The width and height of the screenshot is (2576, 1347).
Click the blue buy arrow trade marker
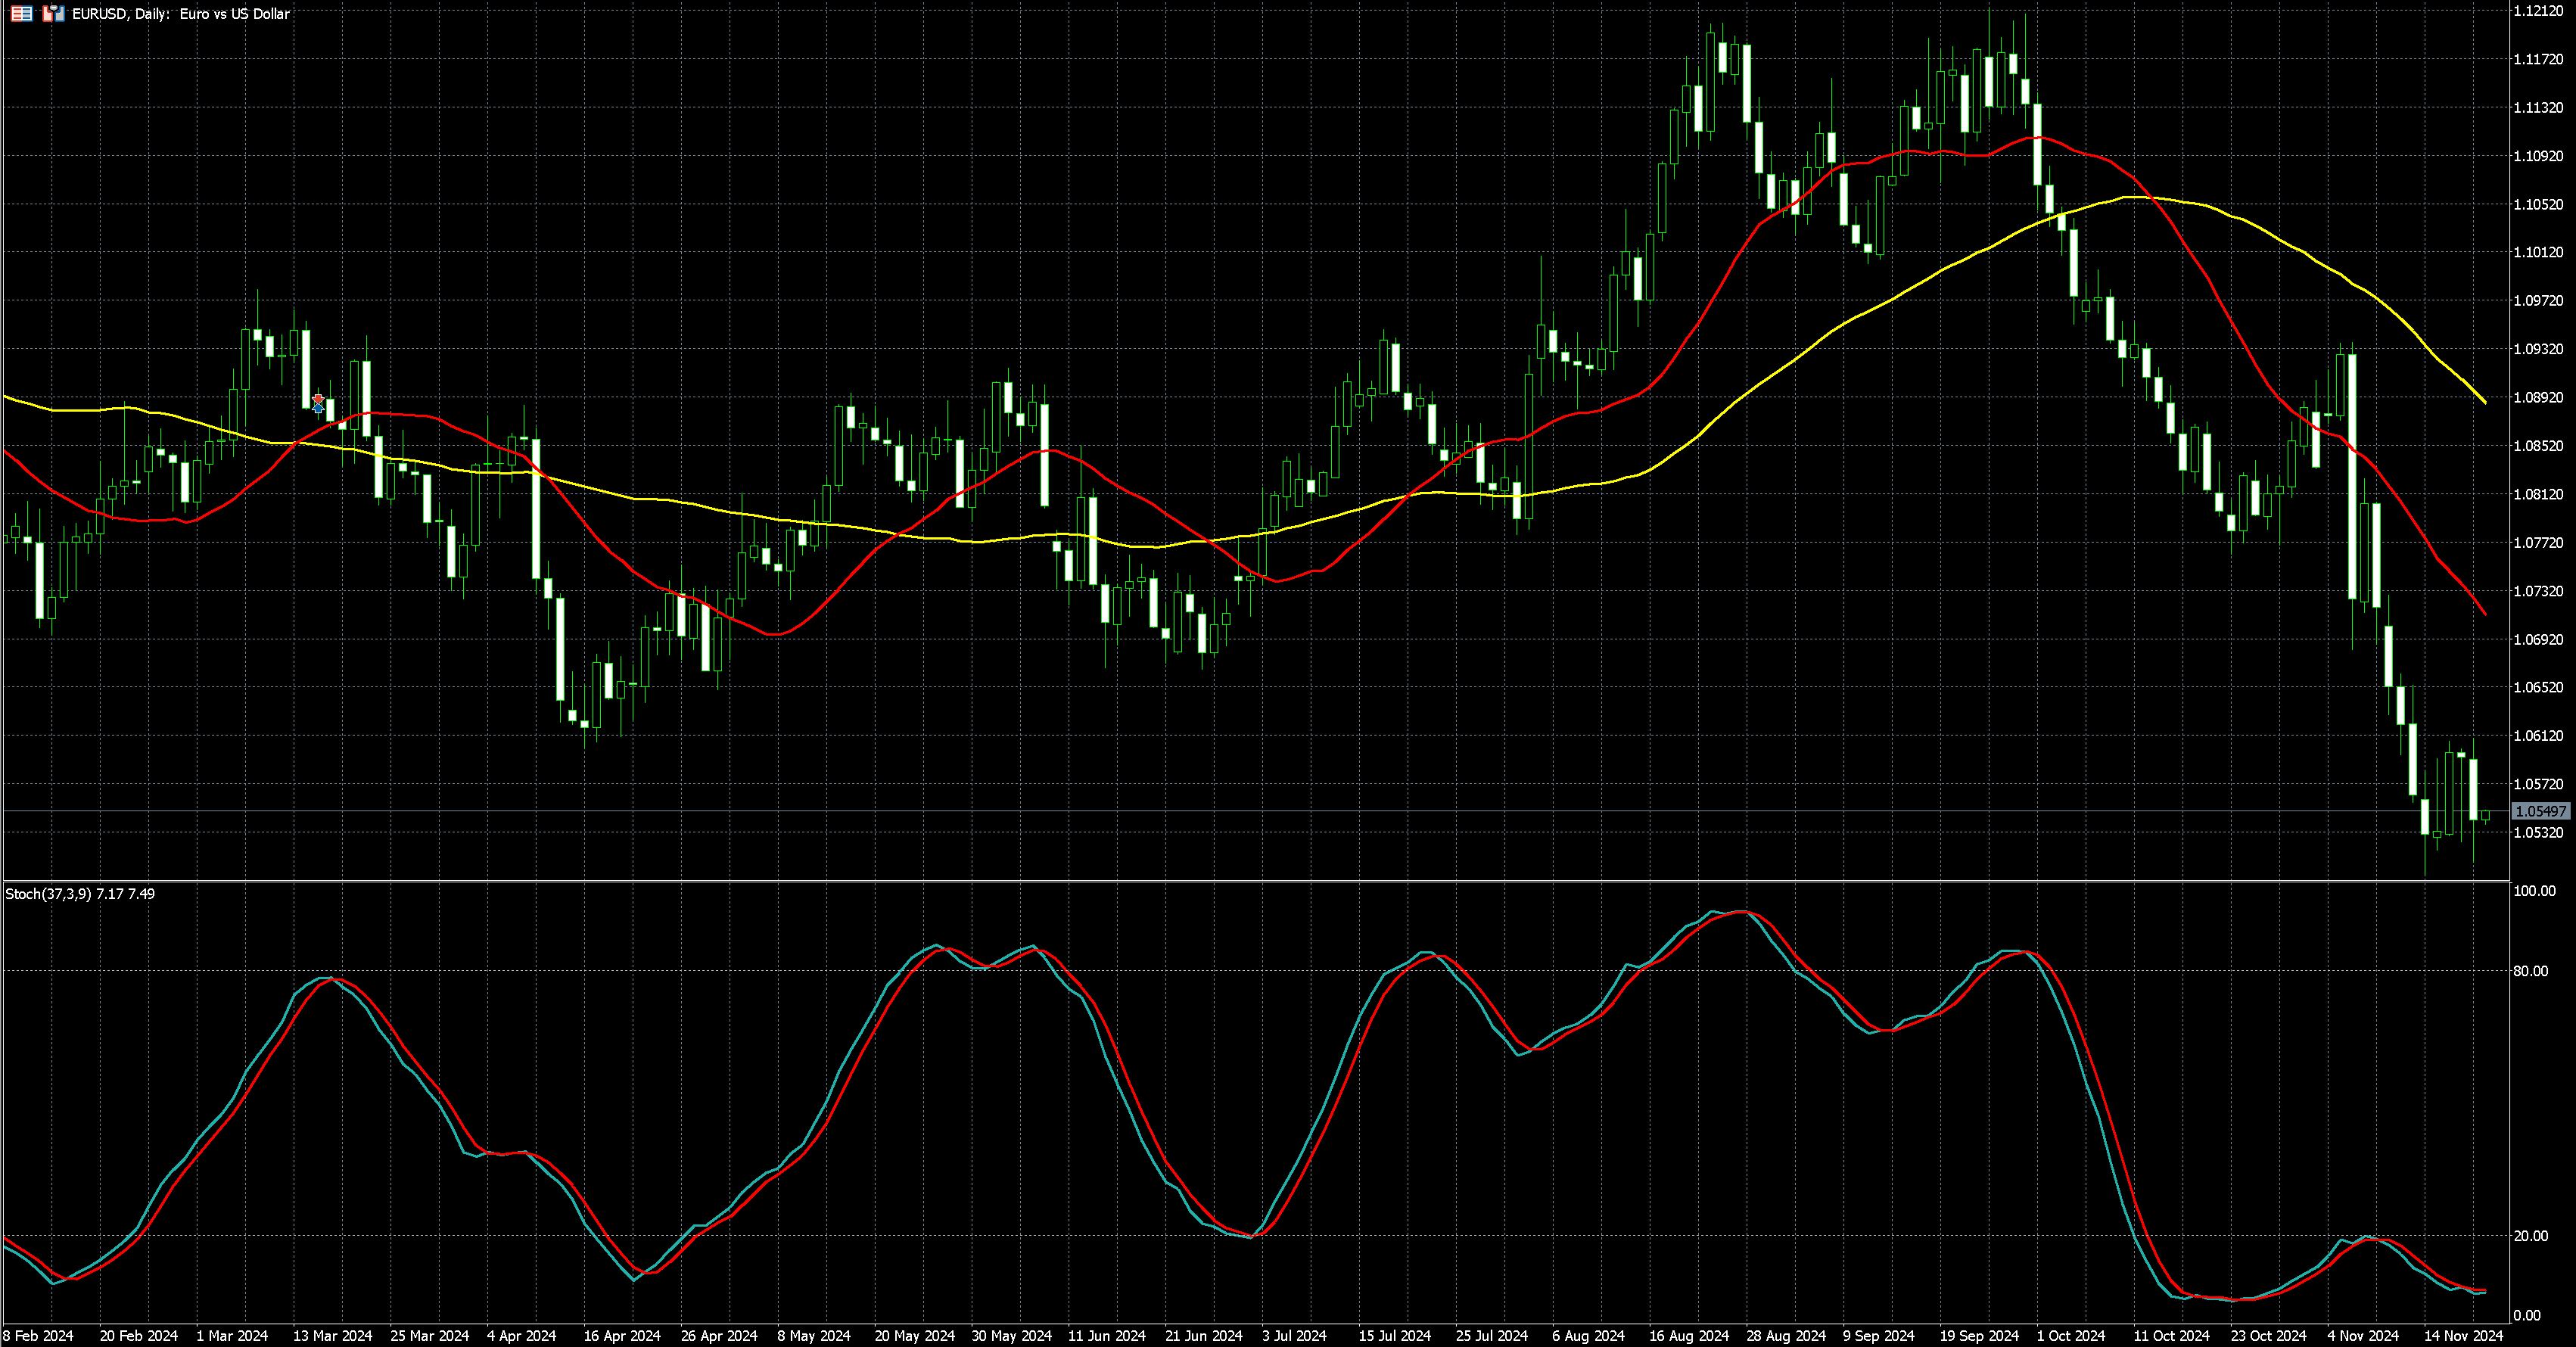click(x=318, y=409)
